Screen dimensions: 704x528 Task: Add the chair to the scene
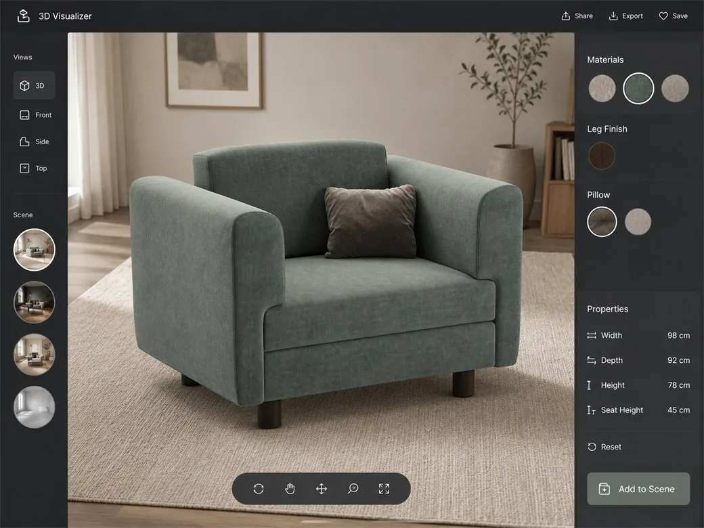638,489
